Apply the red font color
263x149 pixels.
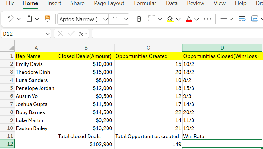(x=189, y=19)
